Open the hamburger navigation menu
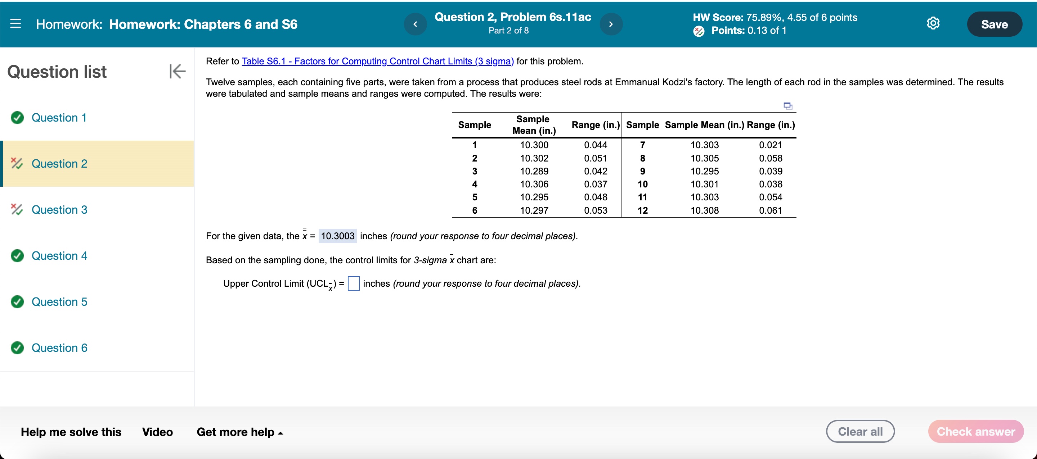The image size is (1037, 459). click(16, 24)
